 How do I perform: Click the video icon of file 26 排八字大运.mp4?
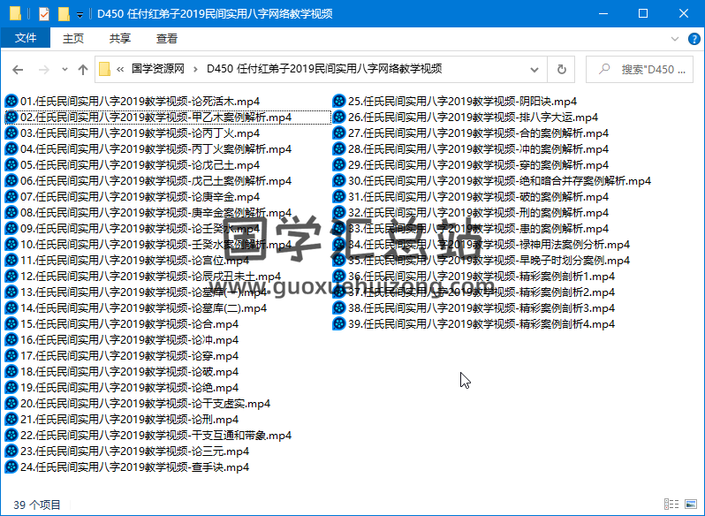pyautogui.click(x=339, y=118)
